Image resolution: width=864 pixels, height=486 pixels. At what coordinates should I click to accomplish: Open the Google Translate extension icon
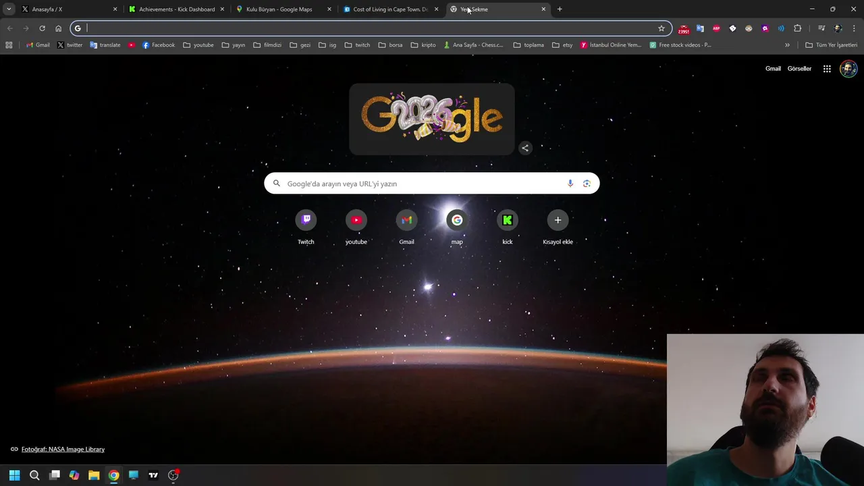click(700, 28)
